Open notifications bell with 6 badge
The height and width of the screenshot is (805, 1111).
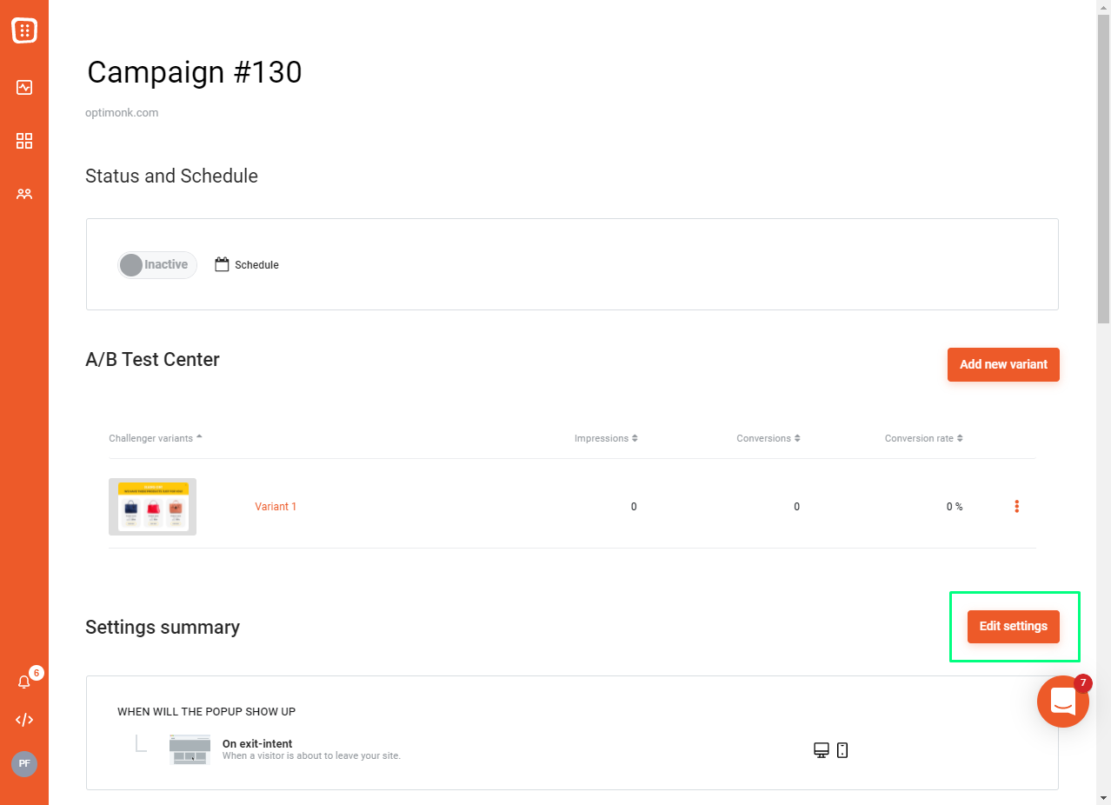click(x=26, y=681)
